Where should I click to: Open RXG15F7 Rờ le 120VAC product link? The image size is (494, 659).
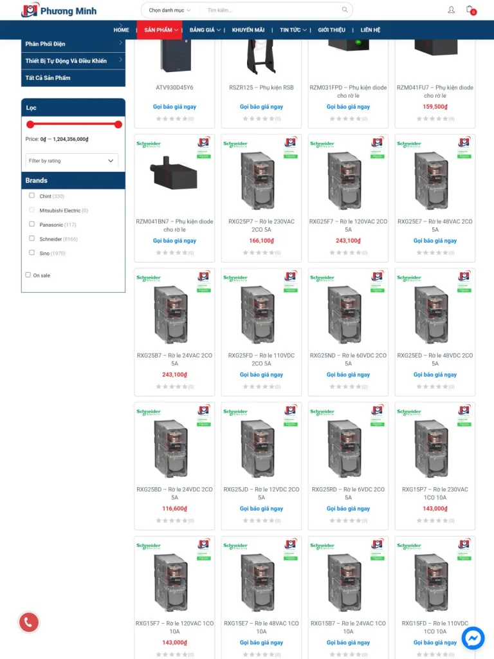point(174,627)
